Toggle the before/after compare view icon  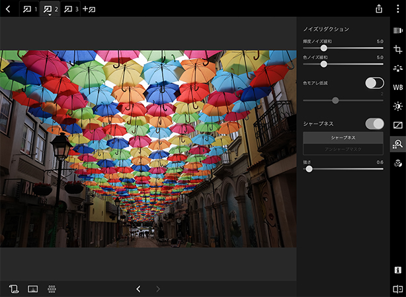(x=397, y=288)
